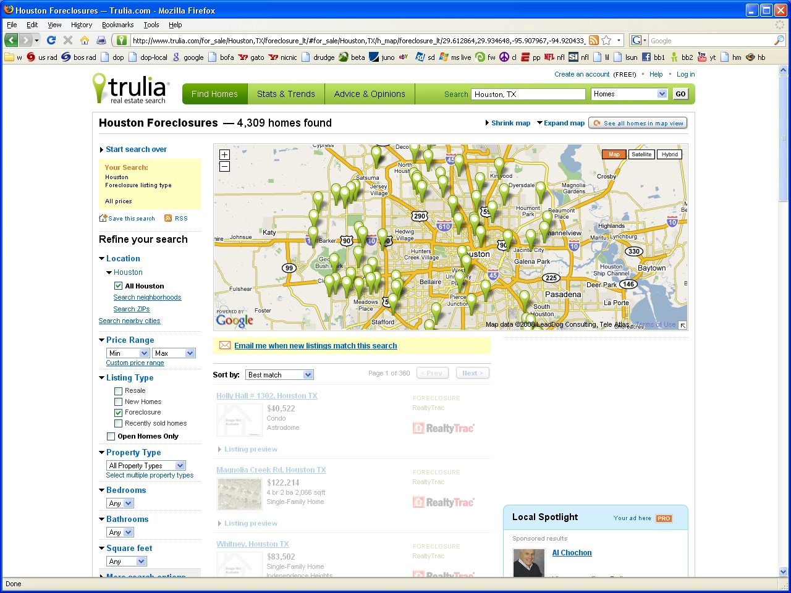Select the Map view toggle
The width and height of the screenshot is (791, 593).
coord(614,154)
